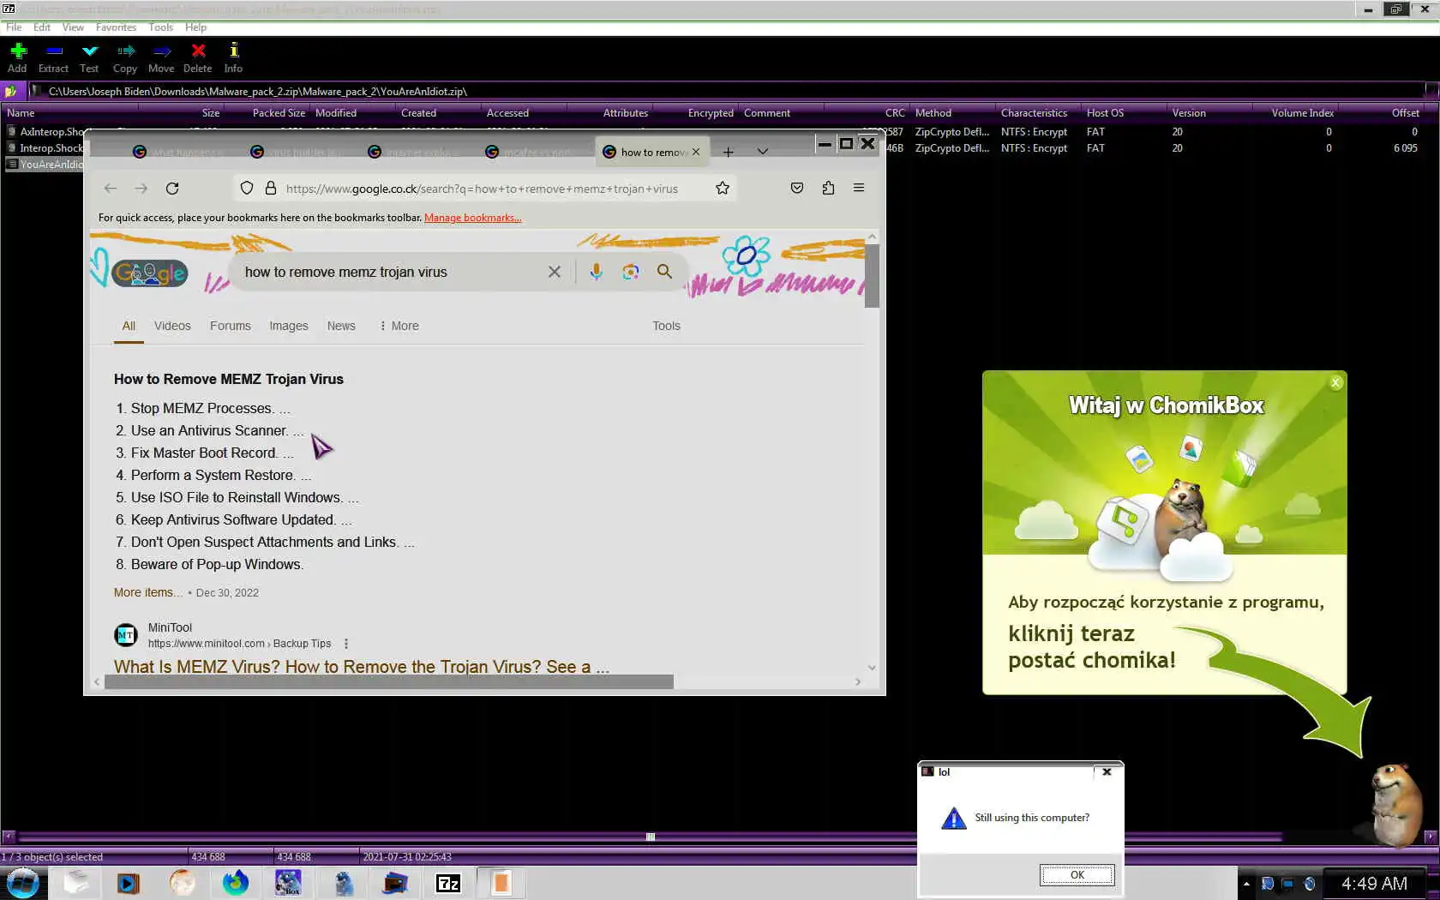1440x900 pixels.
Task: Switch to the Videos search tab
Action: (172, 326)
